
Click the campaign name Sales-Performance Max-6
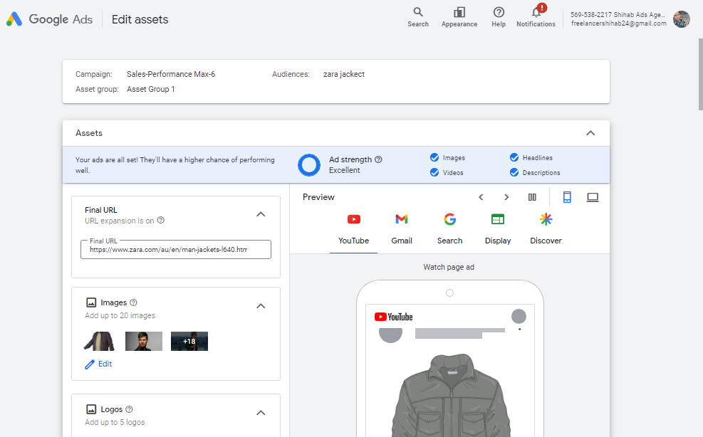click(x=171, y=74)
